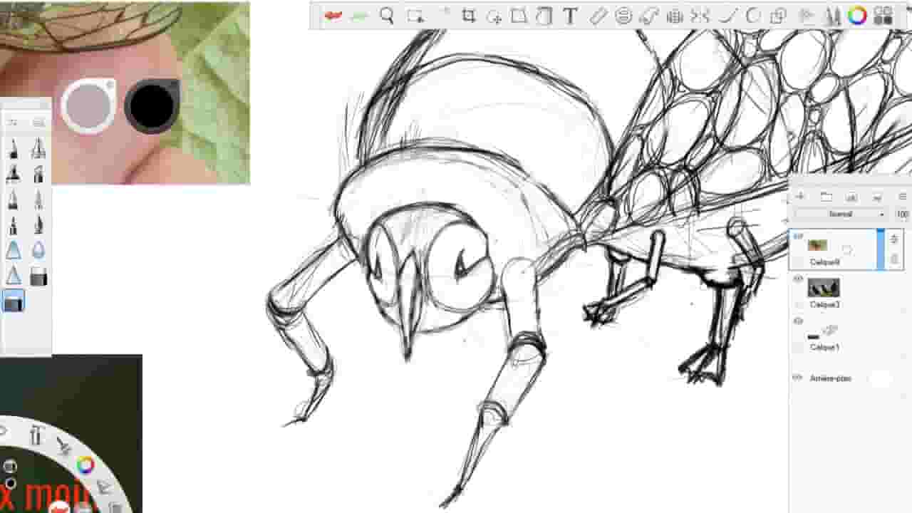This screenshot has width=912, height=513.
Task: Activate the Distort tool in the toolbar
Action: (519, 16)
